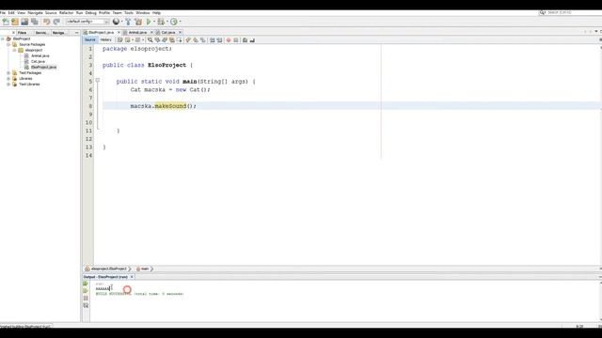
Task: Open the default config dropdown
Action: click(87, 22)
